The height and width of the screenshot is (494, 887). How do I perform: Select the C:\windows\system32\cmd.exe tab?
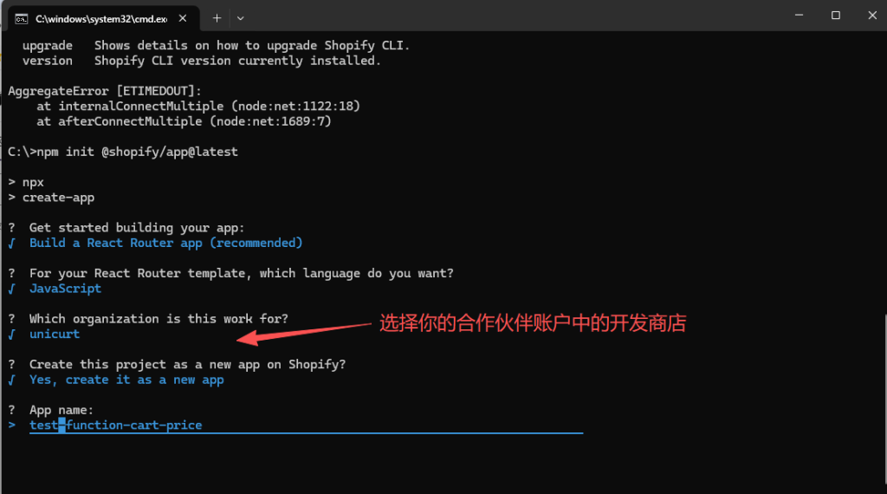[95, 17]
